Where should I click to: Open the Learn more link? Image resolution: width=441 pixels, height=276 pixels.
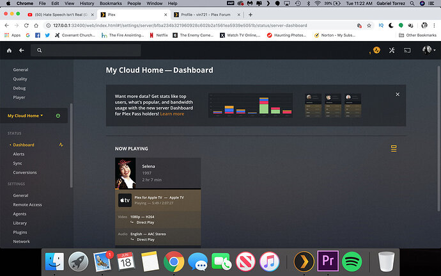tap(172, 114)
